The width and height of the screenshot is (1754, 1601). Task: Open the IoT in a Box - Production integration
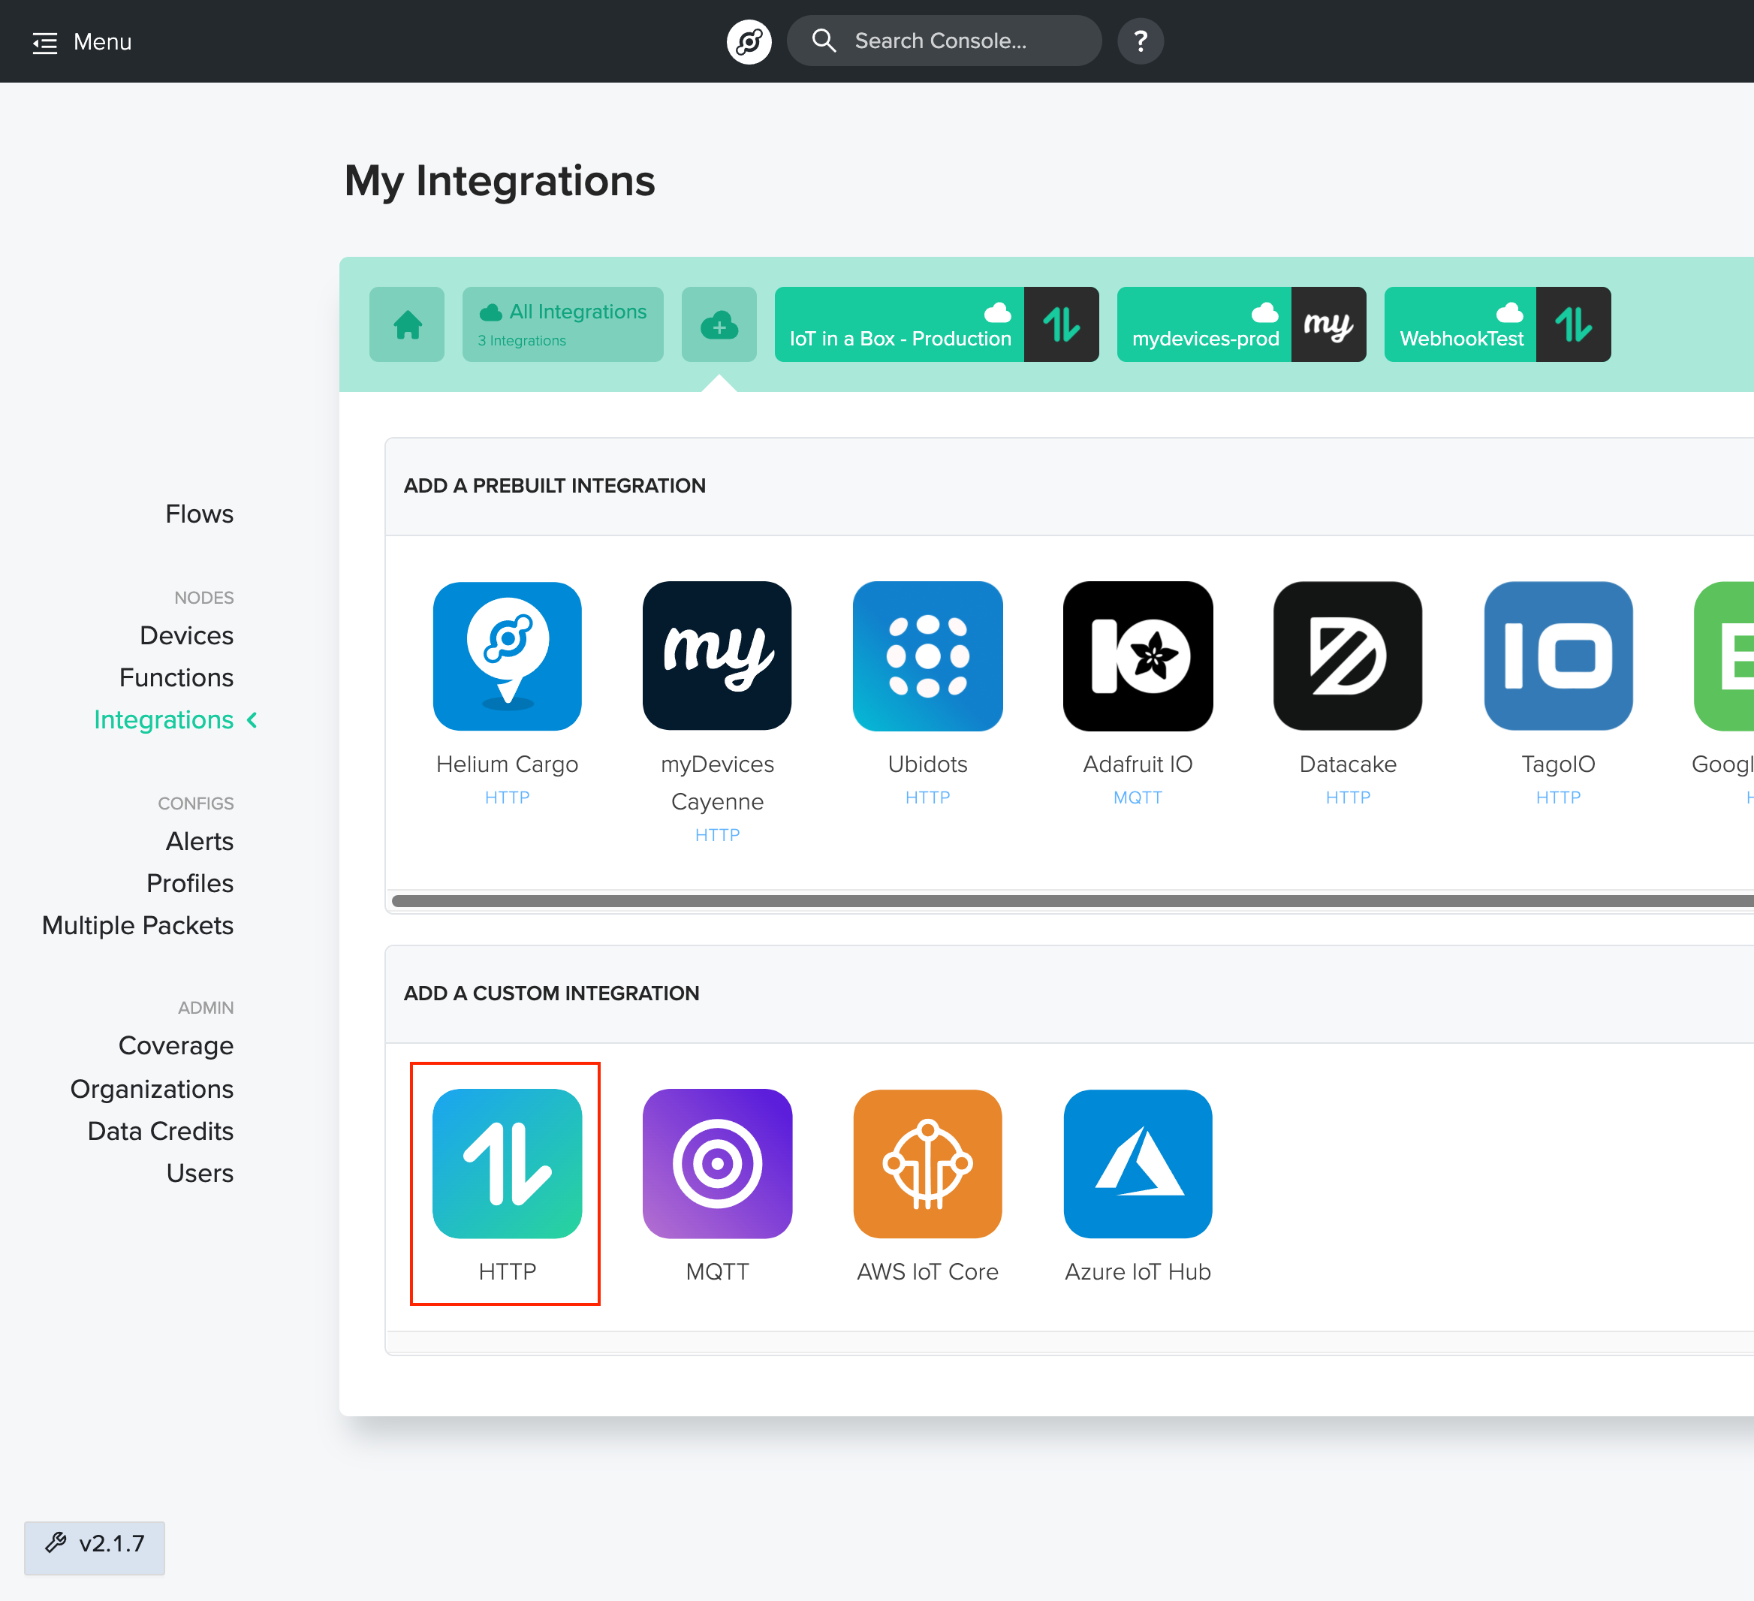937,324
